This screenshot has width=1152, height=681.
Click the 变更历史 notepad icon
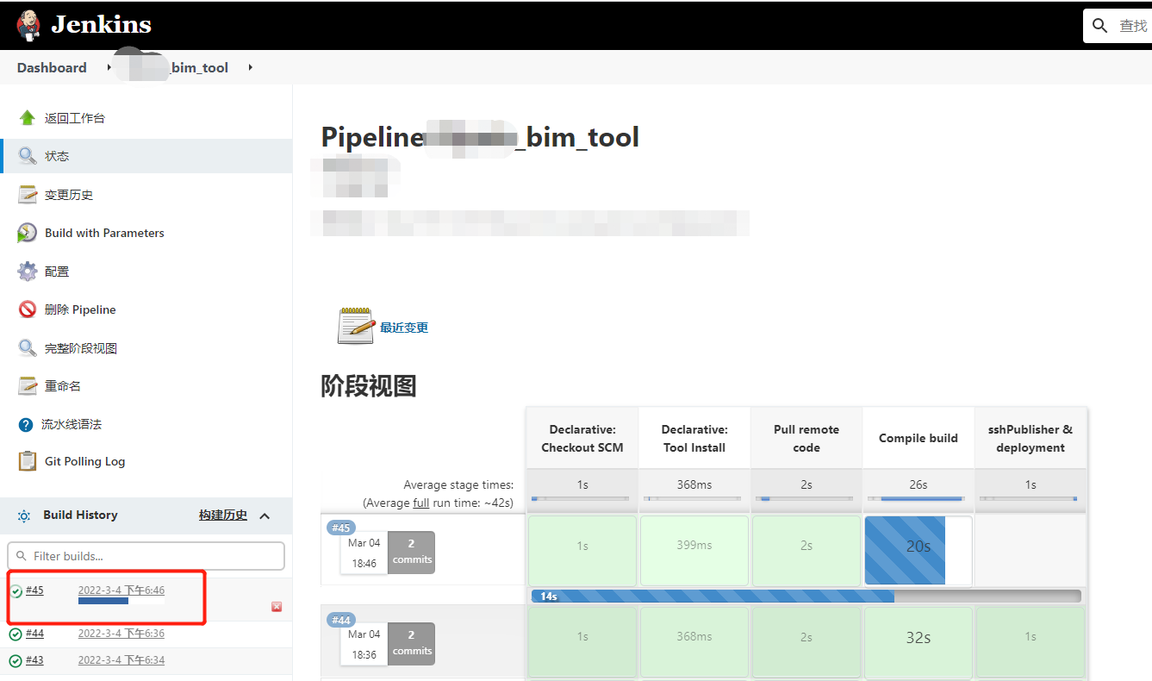tap(28, 195)
